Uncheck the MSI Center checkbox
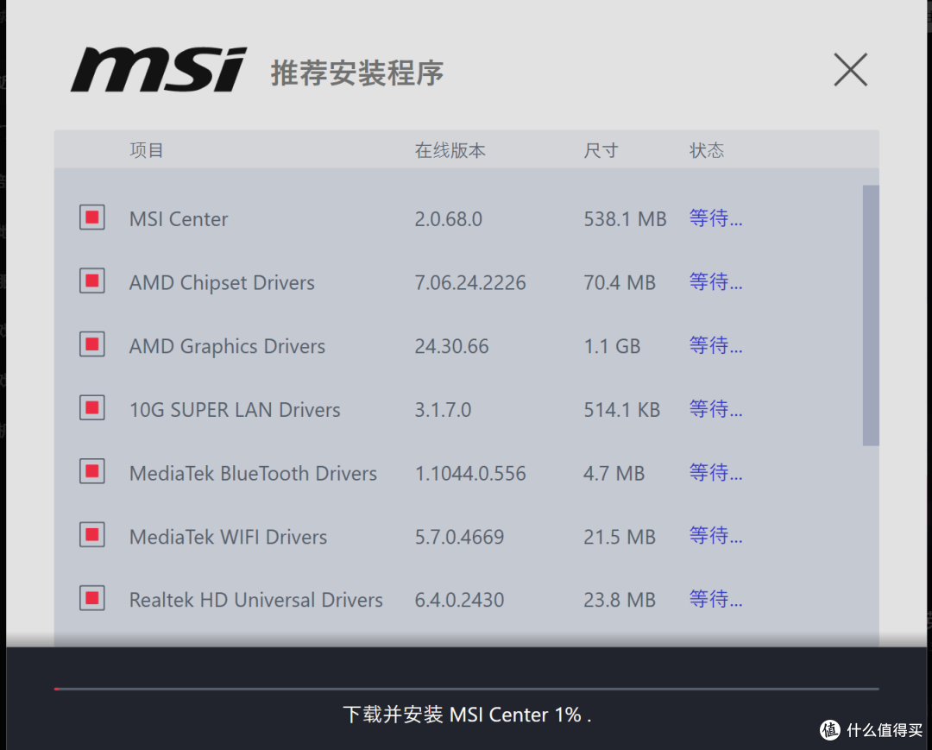The image size is (932, 750). (92, 217)
